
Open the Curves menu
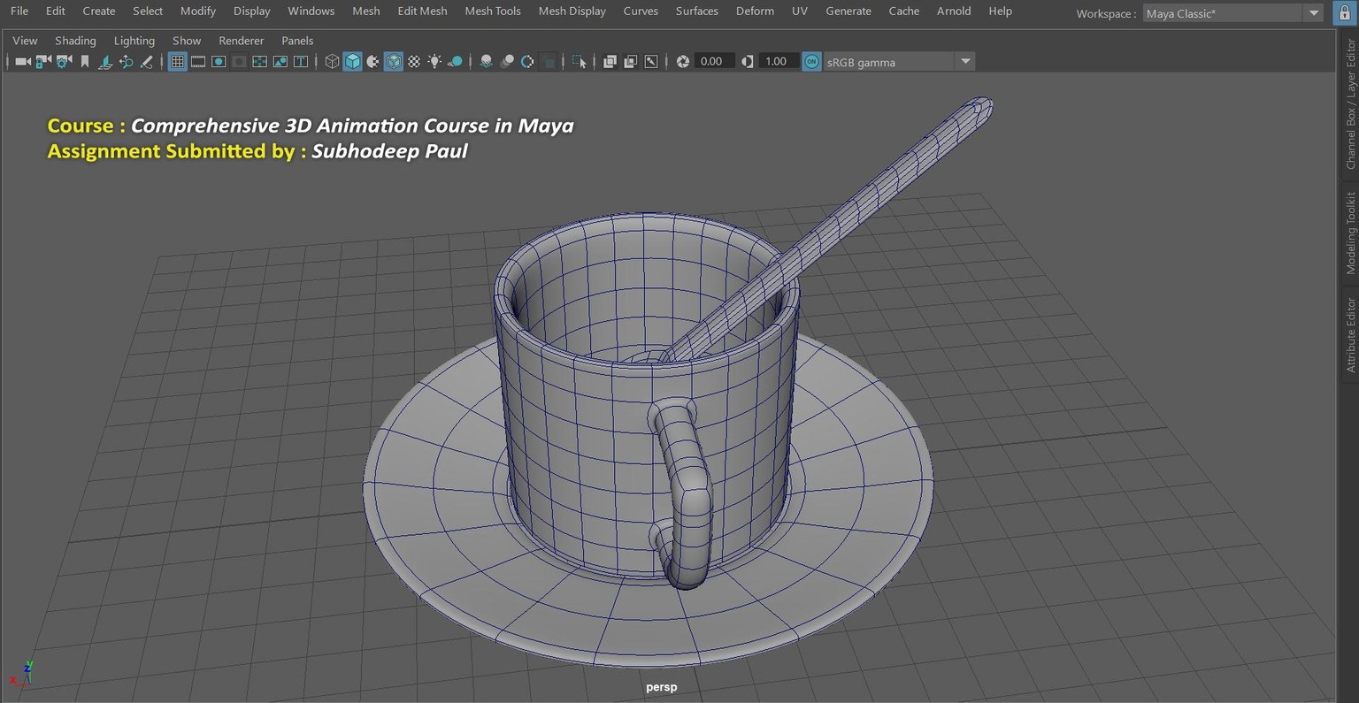[641, 11]
